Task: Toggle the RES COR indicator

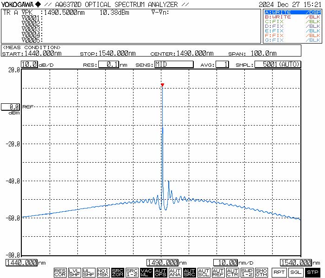Action: click(60, 272)
